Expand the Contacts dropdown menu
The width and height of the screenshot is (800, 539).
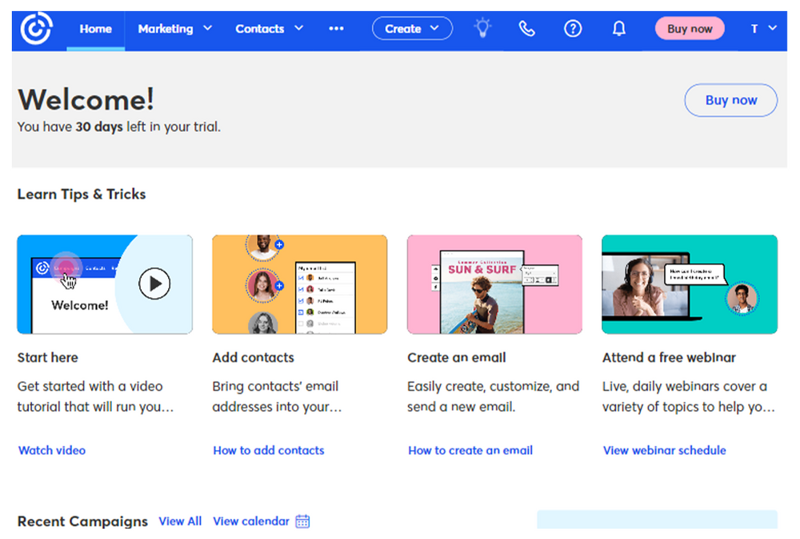(269, 29)
